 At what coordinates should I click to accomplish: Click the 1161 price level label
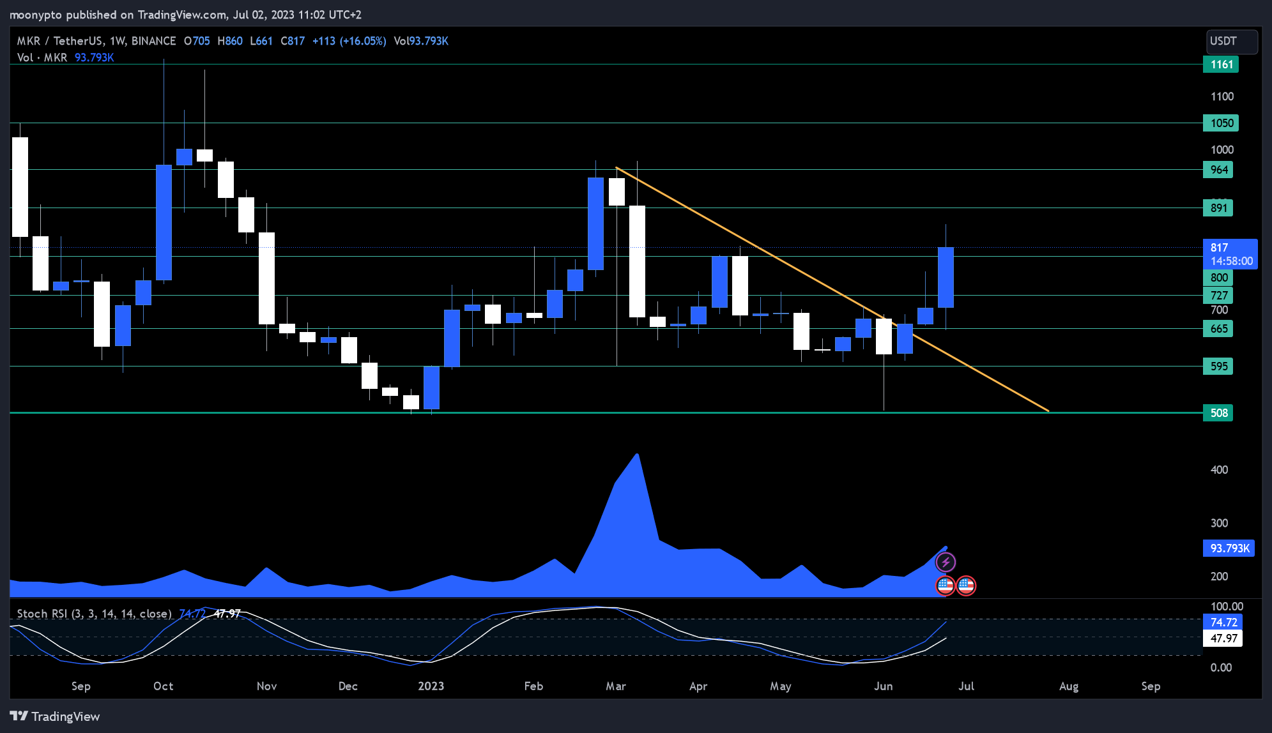[1221, 64]
